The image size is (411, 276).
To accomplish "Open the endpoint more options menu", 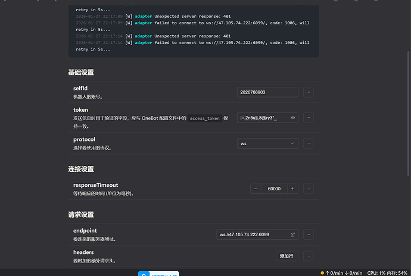I will point(308,234).
